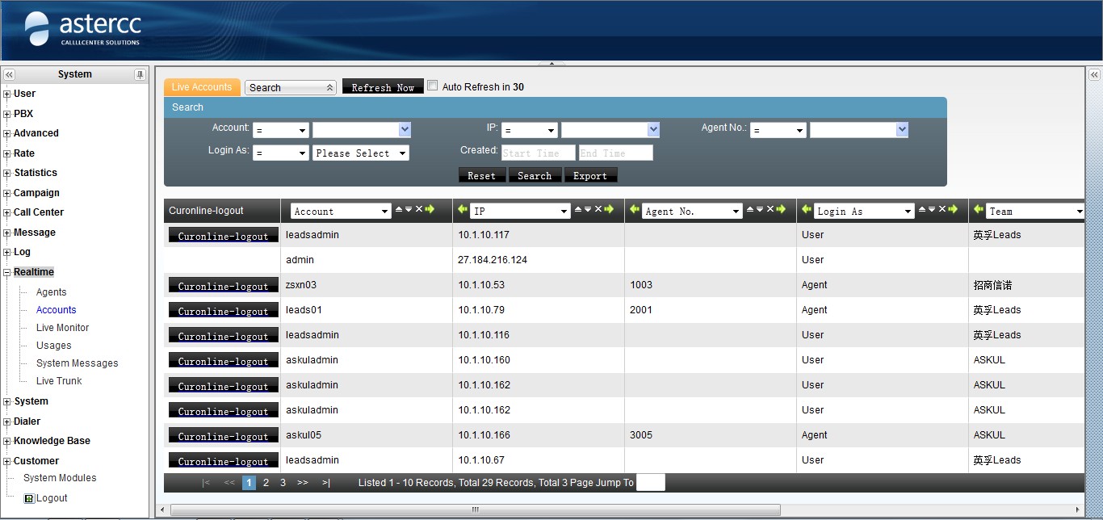Click the Logout icon in the sidebar

(x=30, y=498)
